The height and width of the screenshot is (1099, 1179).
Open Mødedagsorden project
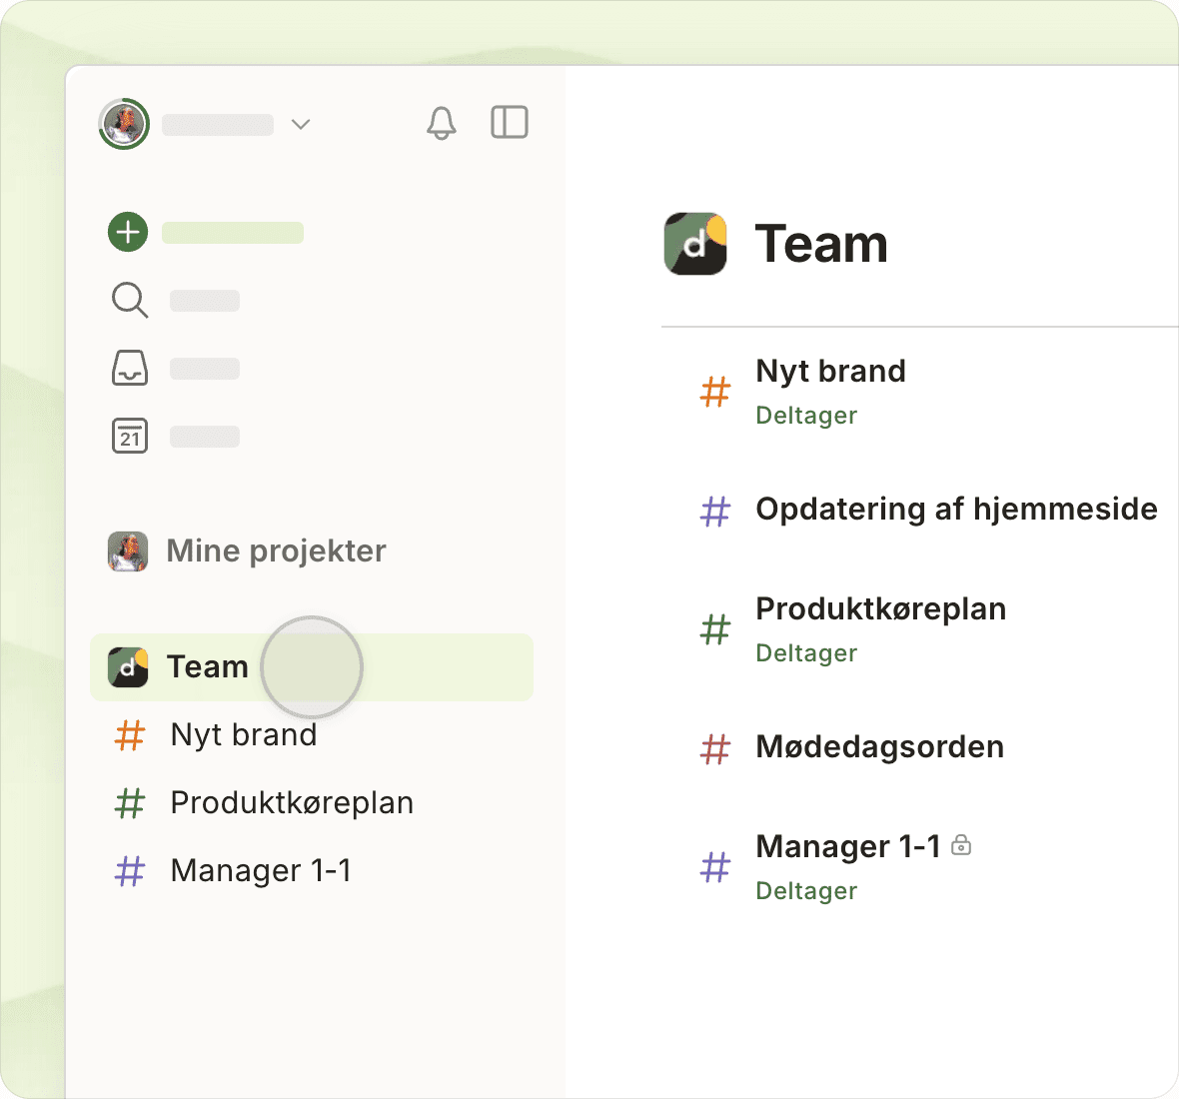pyautogui.click(x=879, y=746)
